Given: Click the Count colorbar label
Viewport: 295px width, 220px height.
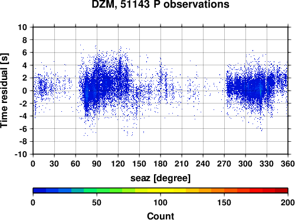Looking at the screenshot, I should click(x=160, y=216).
